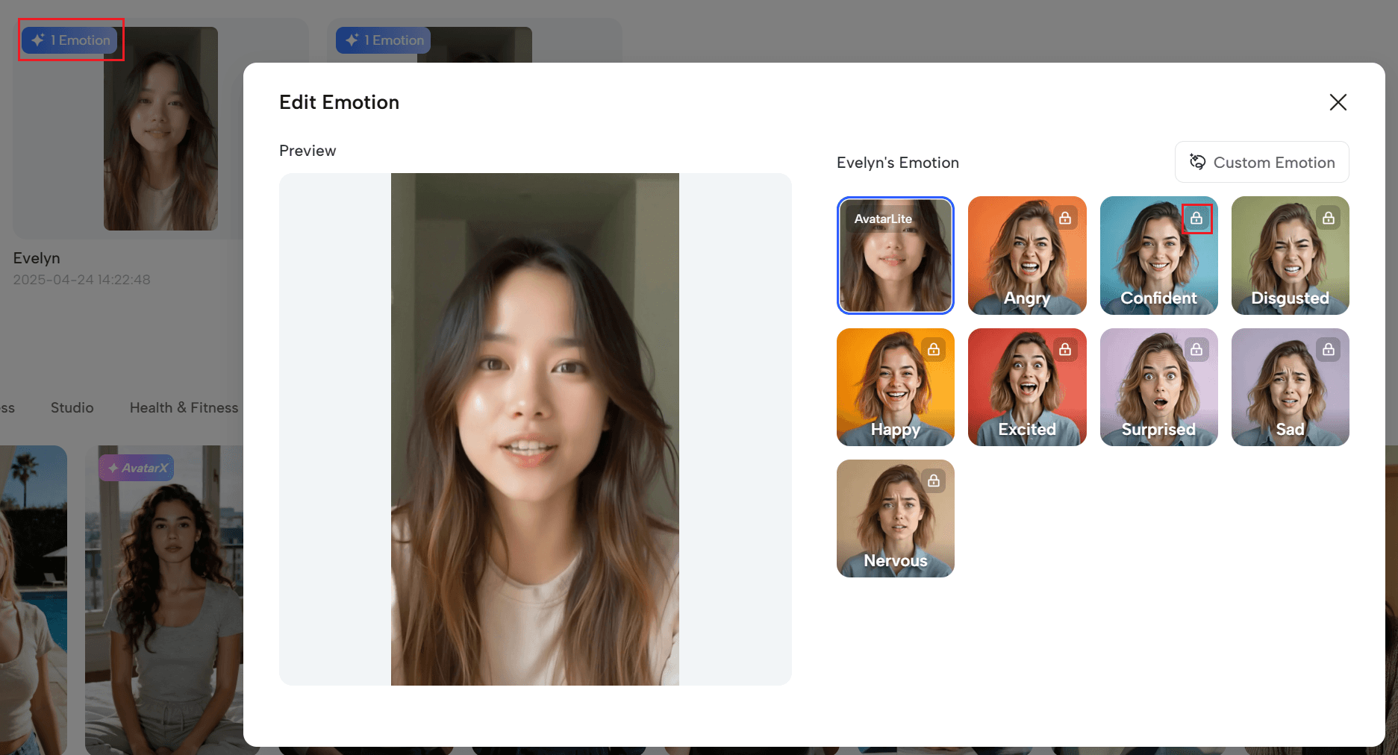
Task: Click the lock icon on Excited emotion
Action: tap(1065, 349)
